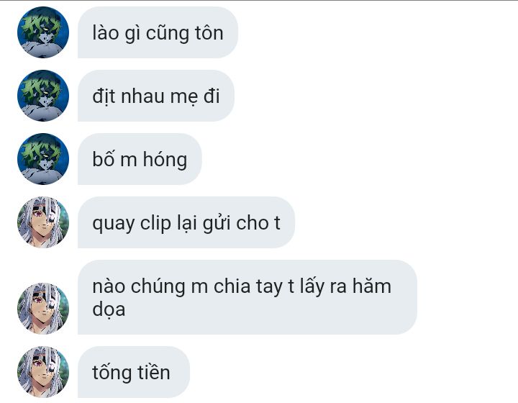Select the "tống tiền" message bubble

134,372
